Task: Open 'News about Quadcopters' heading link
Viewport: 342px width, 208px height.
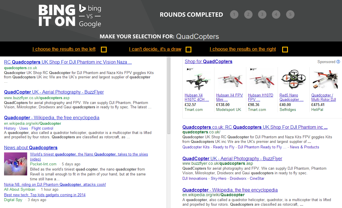Action: tap(31, 148)
